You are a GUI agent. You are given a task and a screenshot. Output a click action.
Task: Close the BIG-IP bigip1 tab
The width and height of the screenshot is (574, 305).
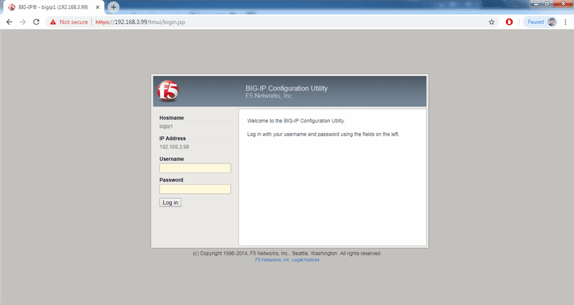tap(98, 7)
